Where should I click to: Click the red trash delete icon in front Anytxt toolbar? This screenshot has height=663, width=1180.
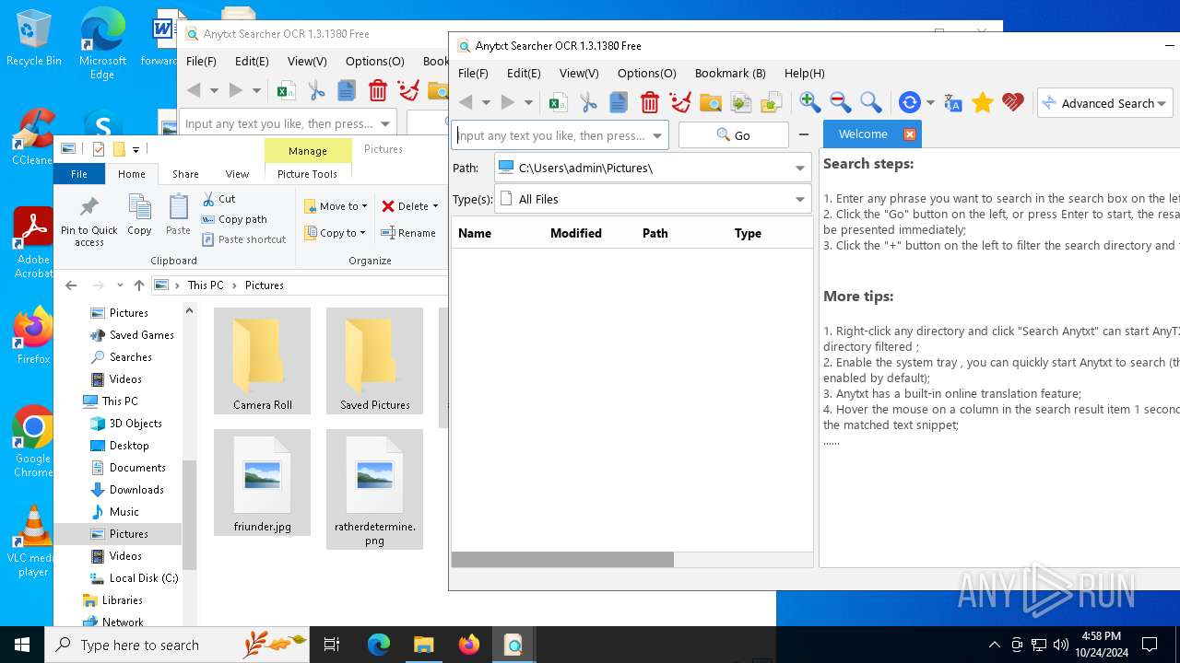pyautogui.click(x=649, y=102)
